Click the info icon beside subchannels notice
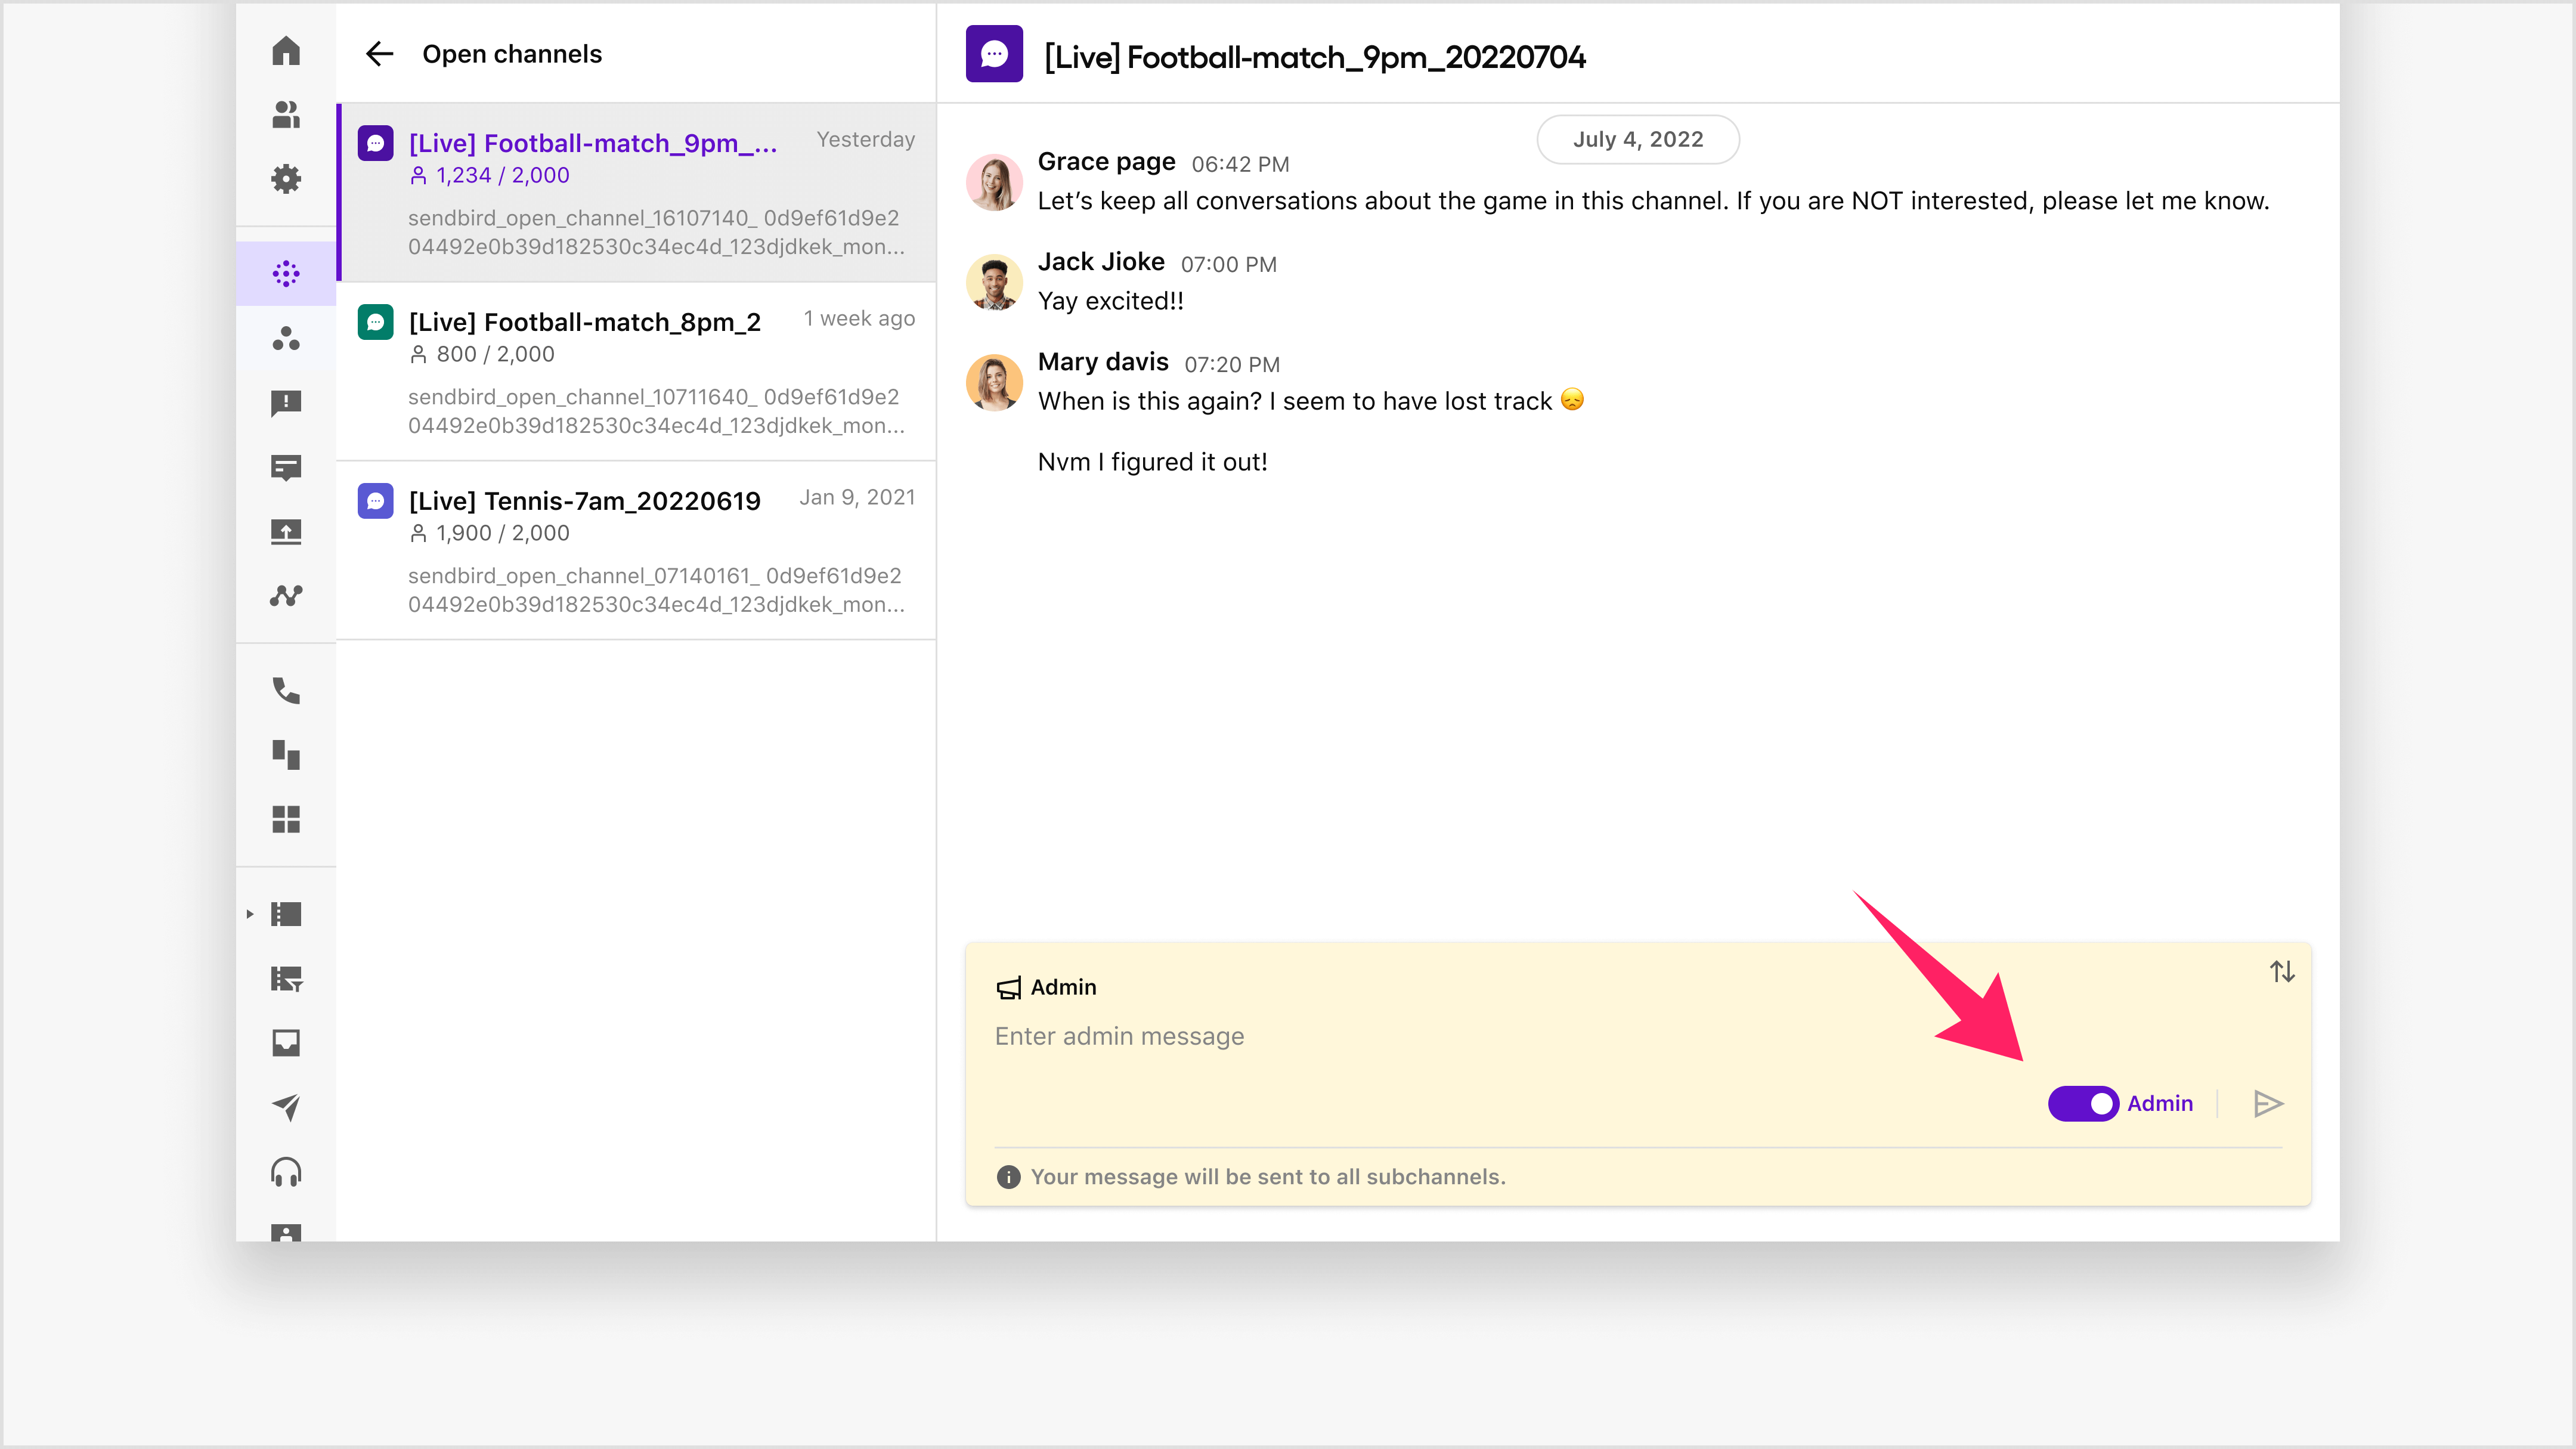 (x=1008, y=1178)
